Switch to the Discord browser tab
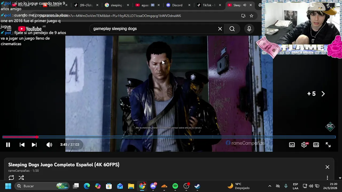 [x=177, y=5]
